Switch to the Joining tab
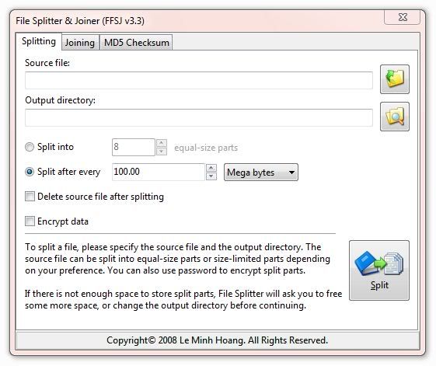Viewport: 436px width, 366px height. click(80, 43)
